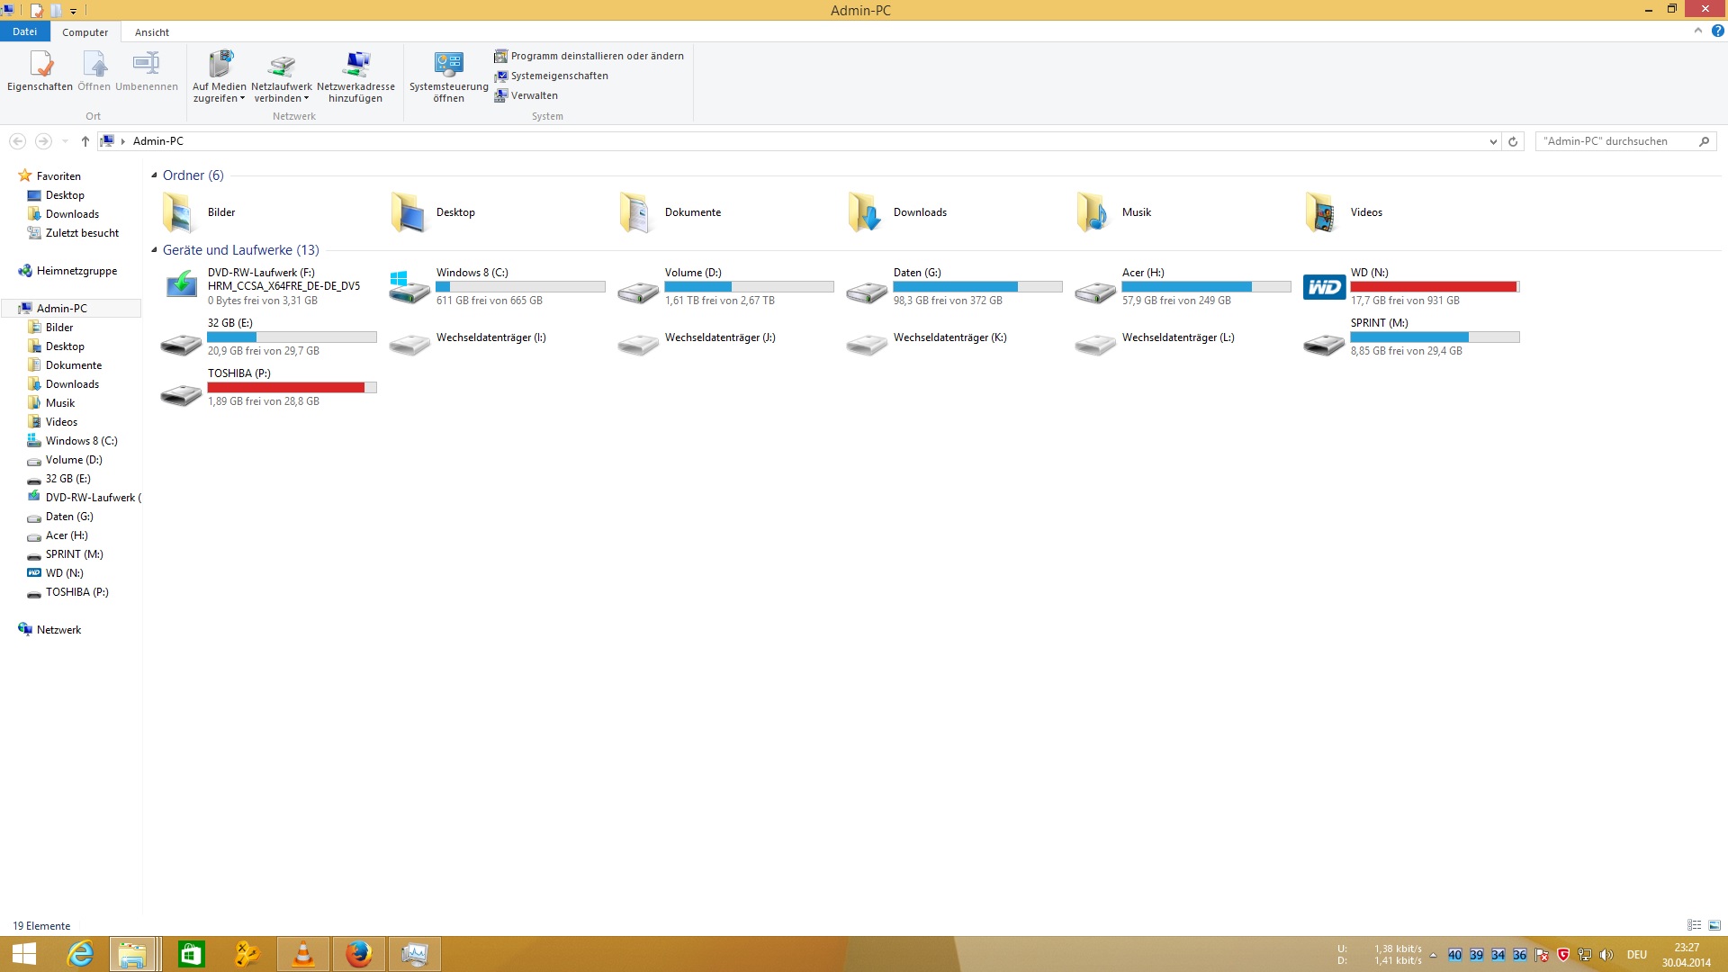The image size is (1728, 972).
Task: Click Programm deinstallieren oder ändern
Action: pyautogui.click(x=597, y=56)
